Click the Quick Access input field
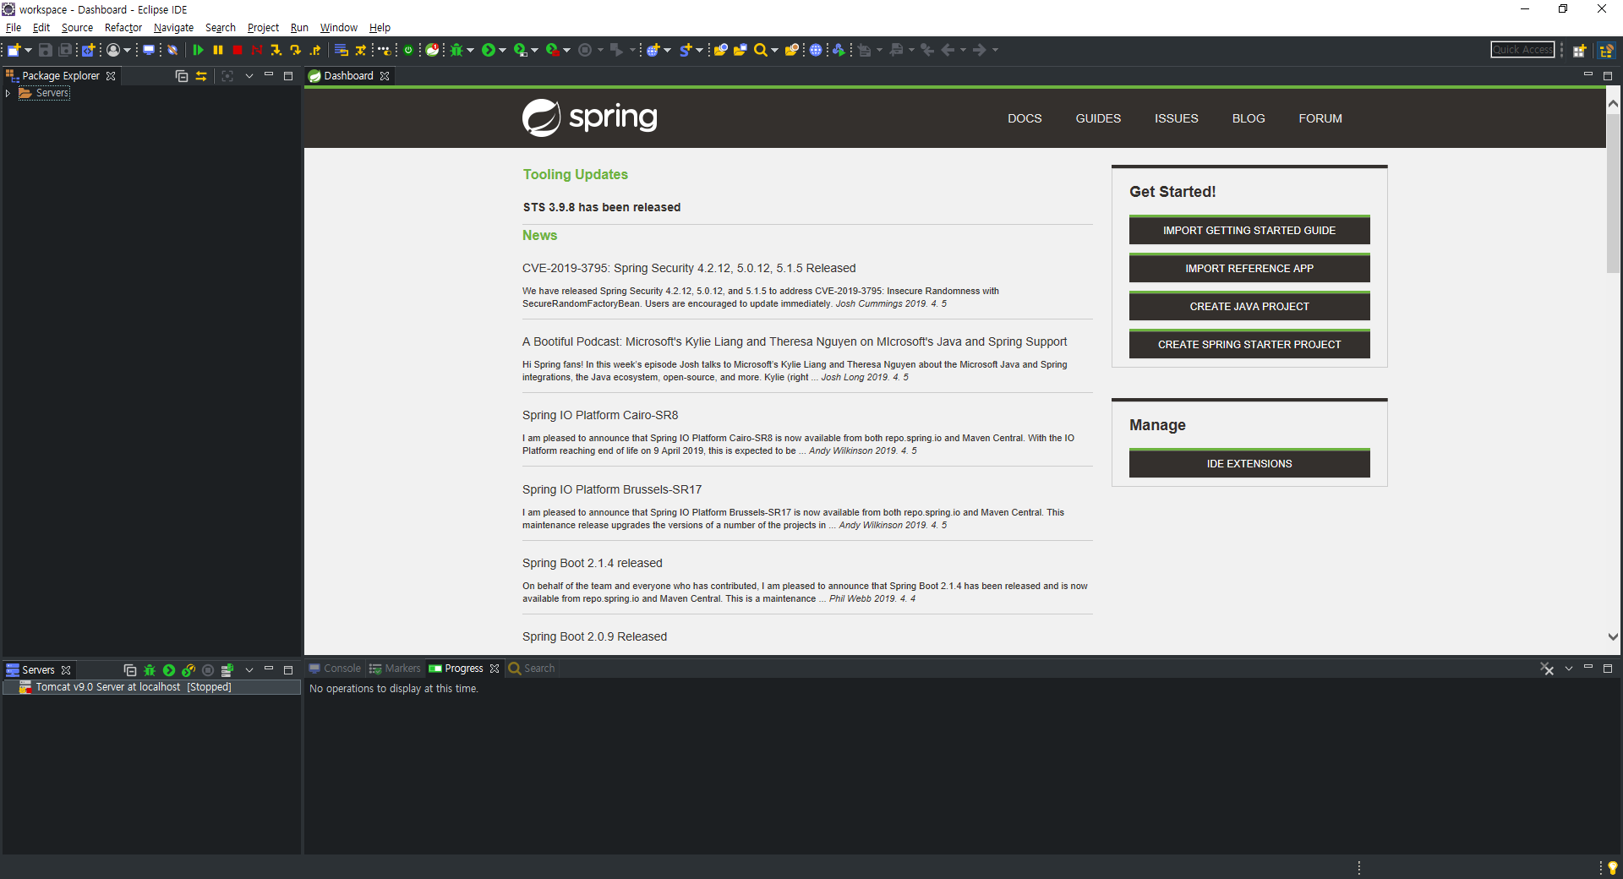 [x=1522, y=50]
